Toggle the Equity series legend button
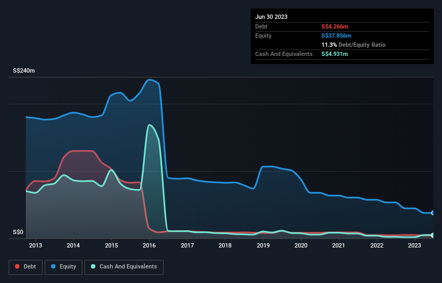442x283 pixels. (64, 267)
